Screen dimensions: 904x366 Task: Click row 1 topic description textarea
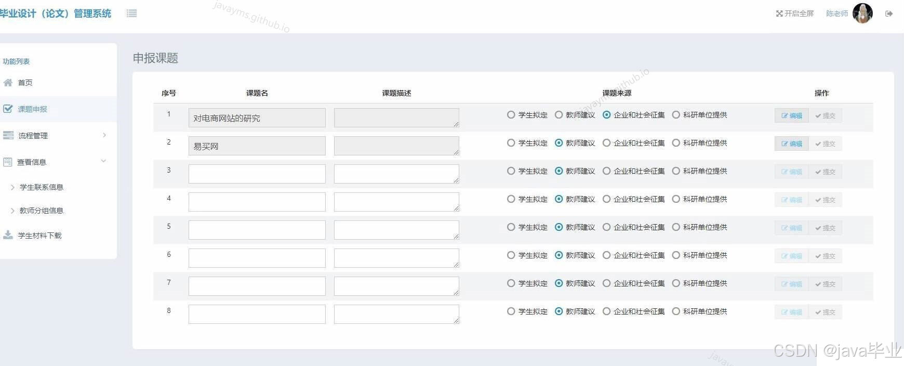click(396, 118)
